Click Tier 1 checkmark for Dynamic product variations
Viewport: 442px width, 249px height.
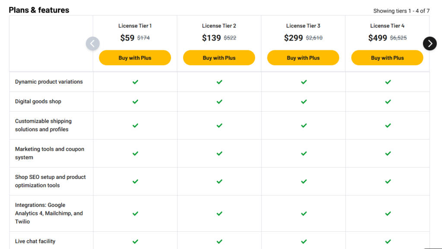pos(135,82)
